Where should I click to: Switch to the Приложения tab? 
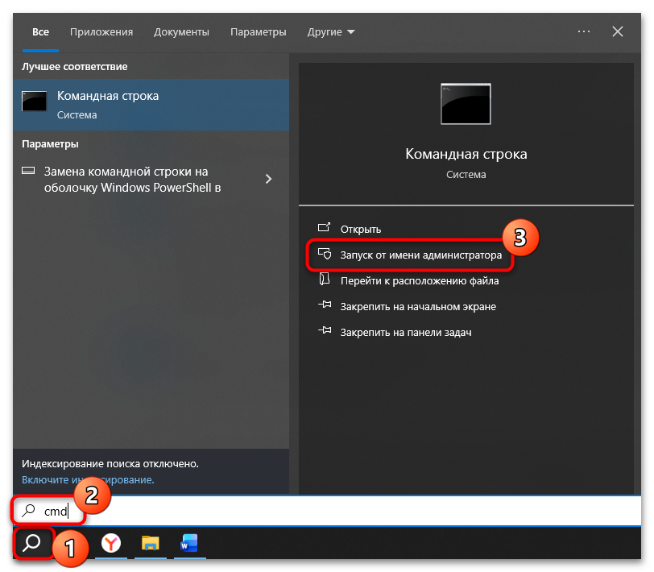101,31
